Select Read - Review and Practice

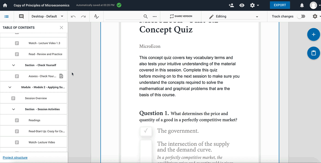45,54
